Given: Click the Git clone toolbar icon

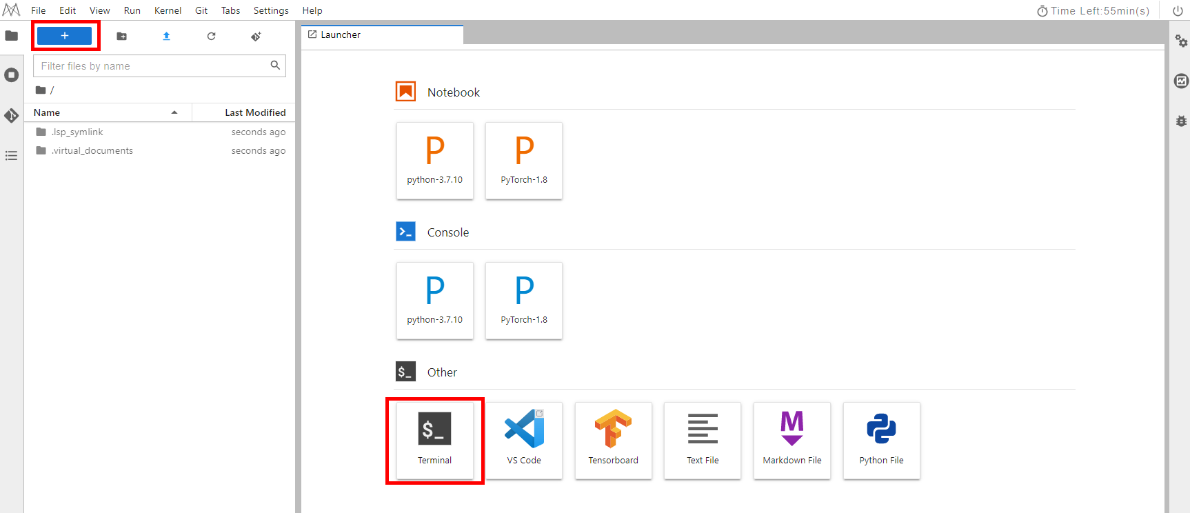Looking at the screenshot, I should tap(256, 37).
